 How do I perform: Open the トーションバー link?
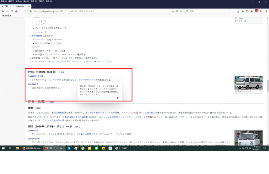59,62
